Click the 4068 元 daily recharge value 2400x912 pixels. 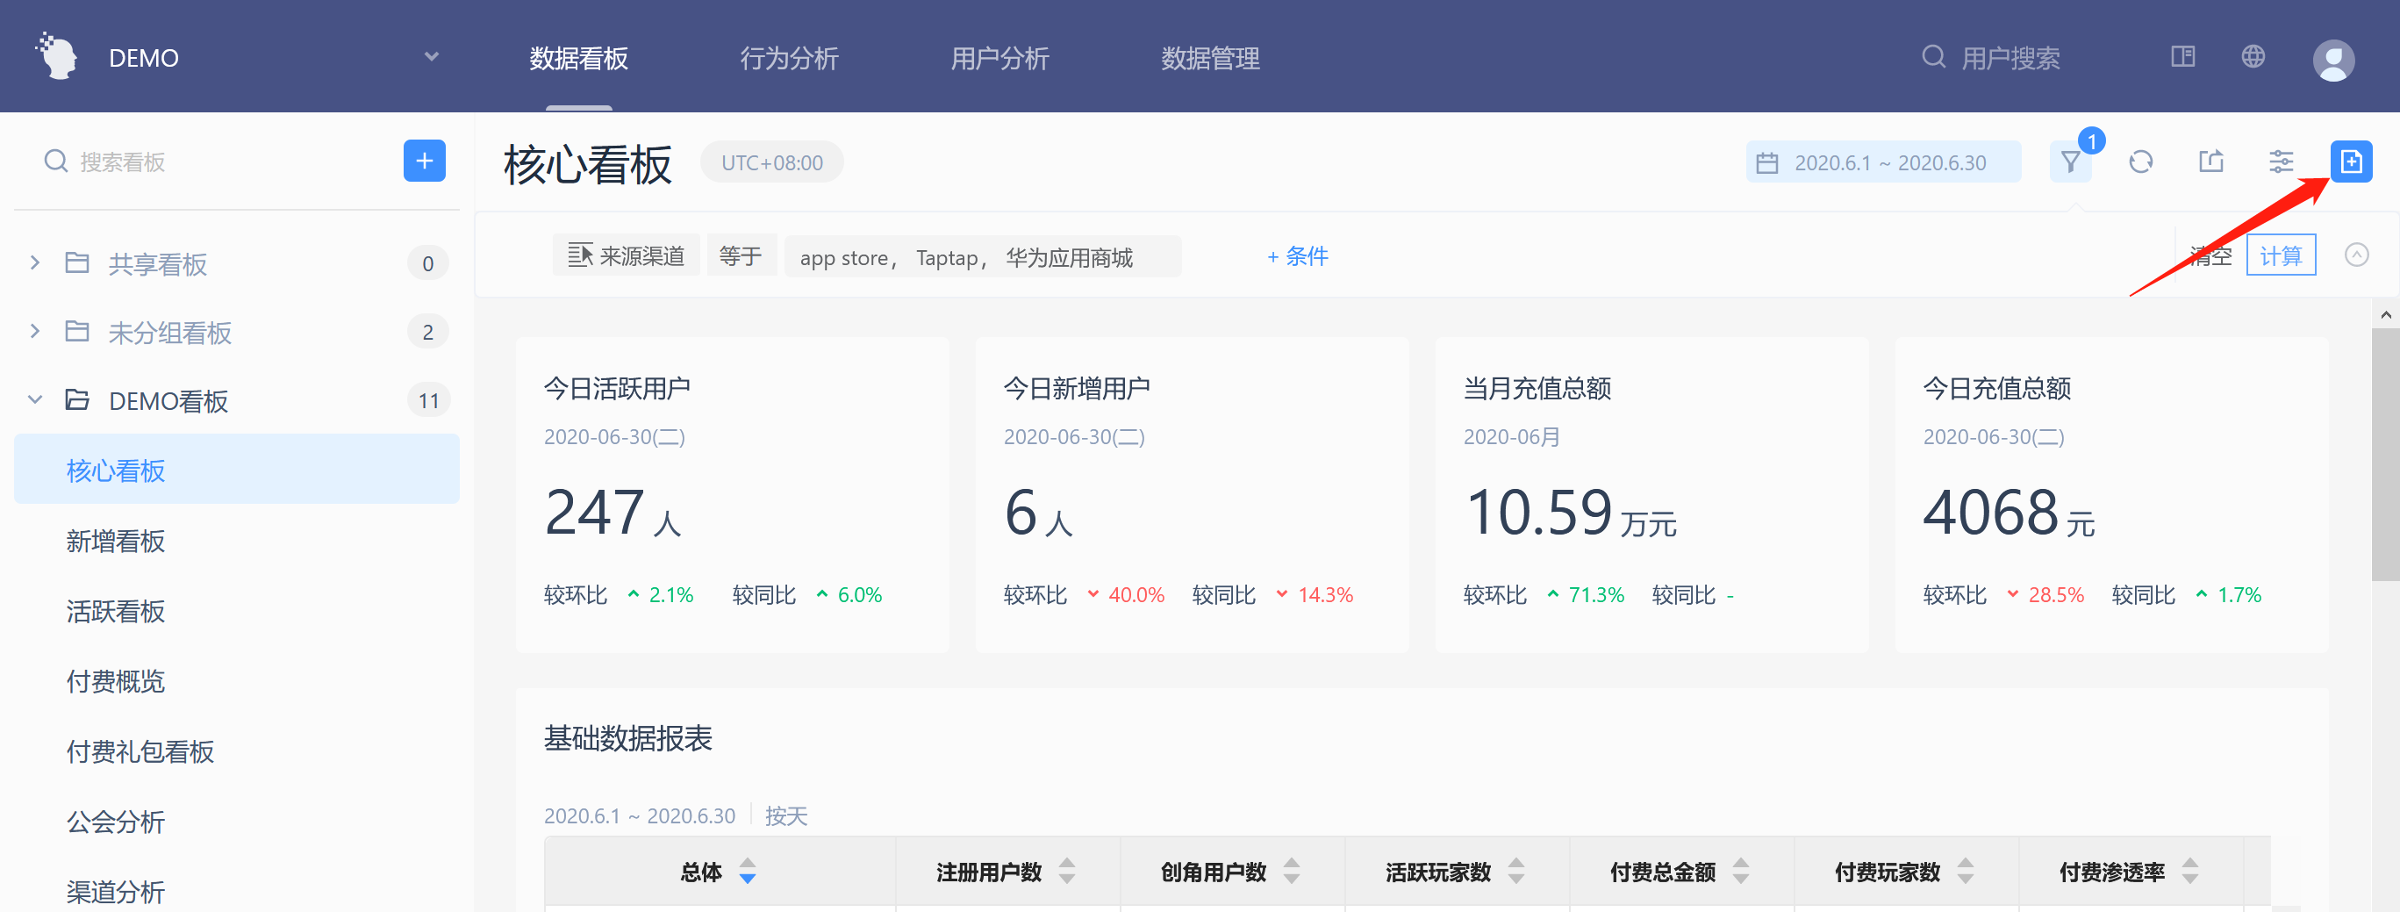2009,513
